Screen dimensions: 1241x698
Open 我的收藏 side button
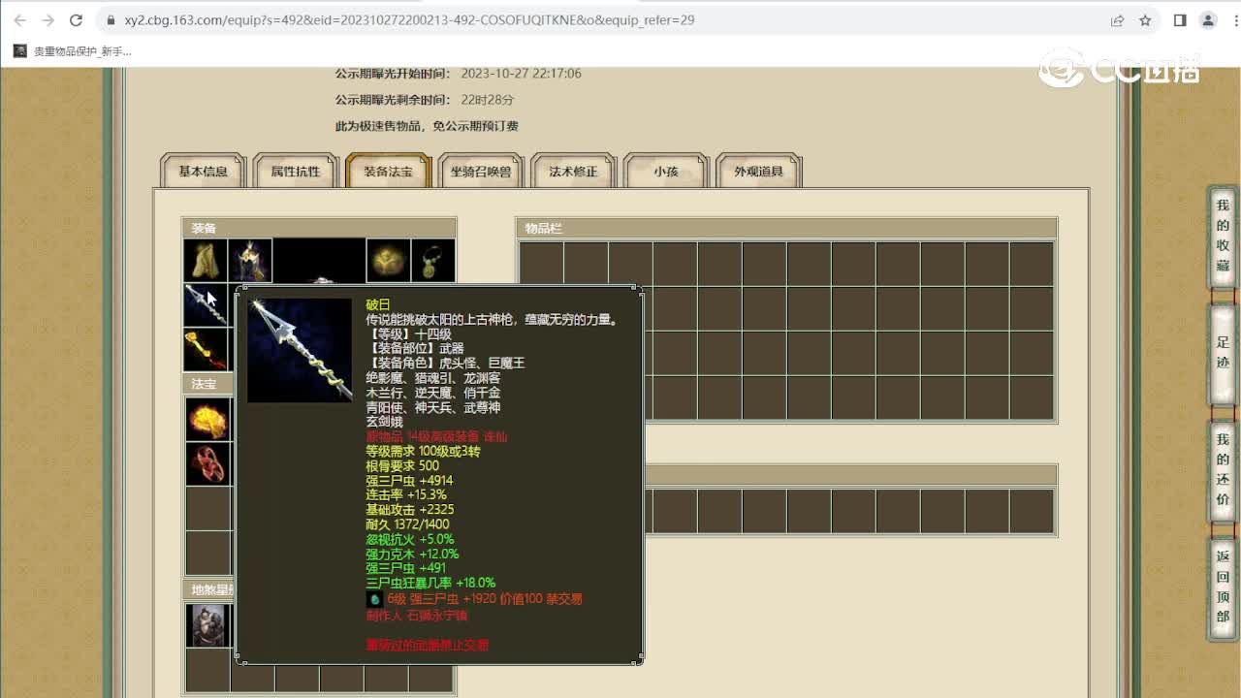[1223, 238]
